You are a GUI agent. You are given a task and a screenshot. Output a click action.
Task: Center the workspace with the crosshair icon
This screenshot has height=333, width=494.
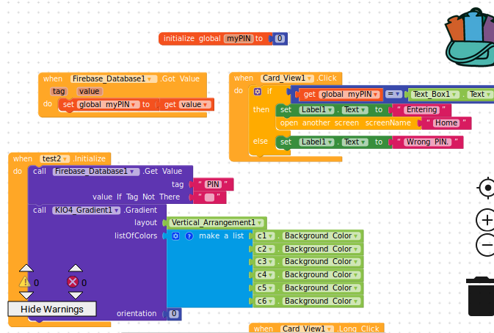486,188
